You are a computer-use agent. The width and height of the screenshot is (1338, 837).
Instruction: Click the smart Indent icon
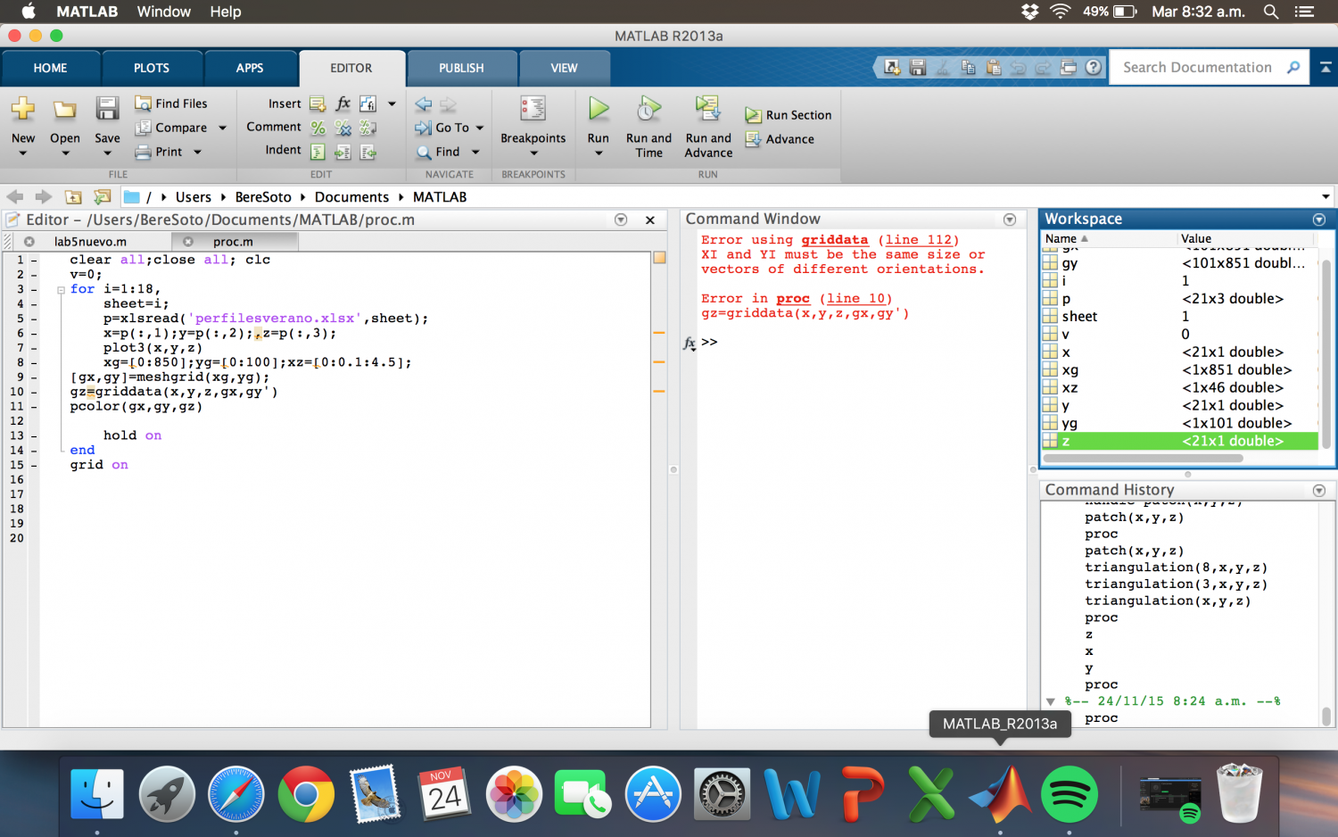click(x=318, y=152)
